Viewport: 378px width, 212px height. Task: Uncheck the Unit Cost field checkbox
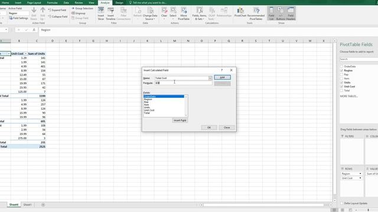click(x=341, y=87)
